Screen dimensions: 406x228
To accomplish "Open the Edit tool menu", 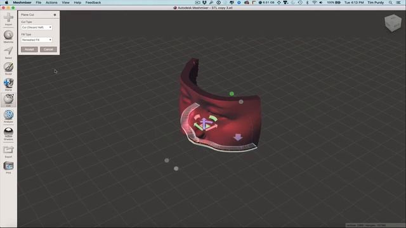I will click(x=8, y=100).
